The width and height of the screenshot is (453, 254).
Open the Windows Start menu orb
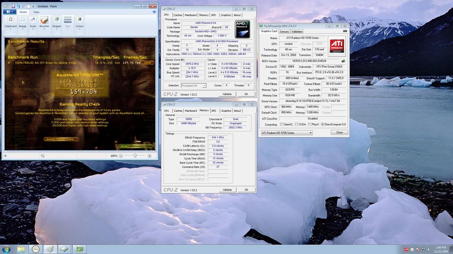pyautogui.click(x=7, y=249)
